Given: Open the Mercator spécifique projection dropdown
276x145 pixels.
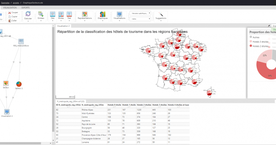Looking at the screenshot, I should click(140, 13).
